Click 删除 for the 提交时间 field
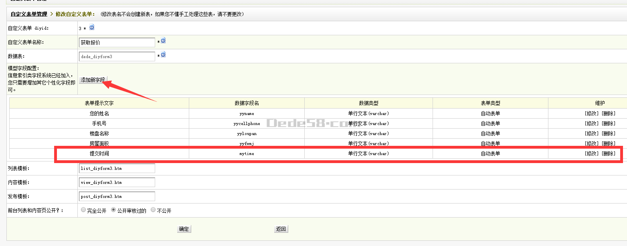This screenshot has height=246, width=627. click(x=609, y=153)
